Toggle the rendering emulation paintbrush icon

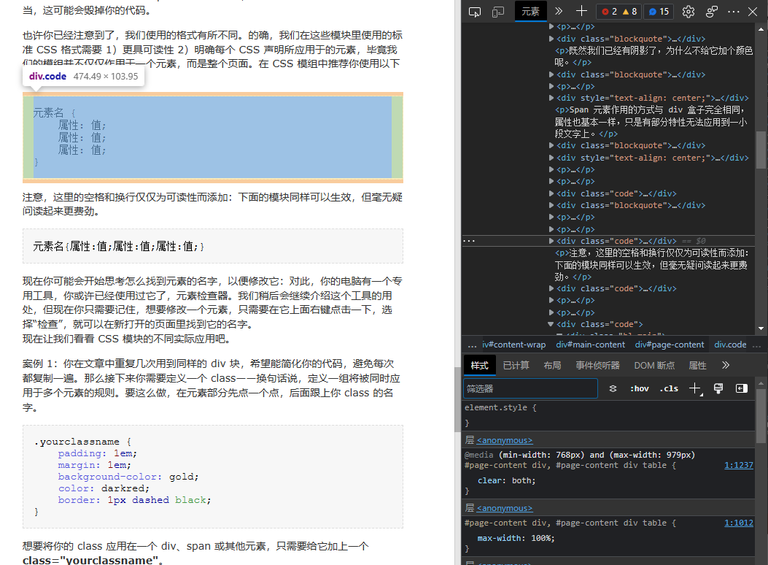[x=718, y=388]
